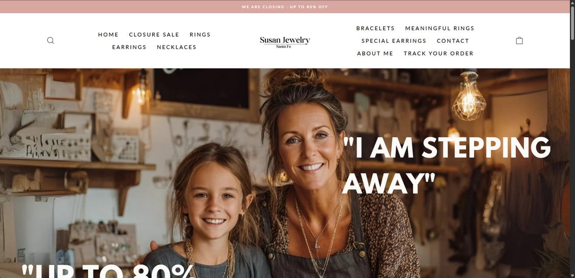
Task: Browse the Rings category
Action: coord(200,34)
